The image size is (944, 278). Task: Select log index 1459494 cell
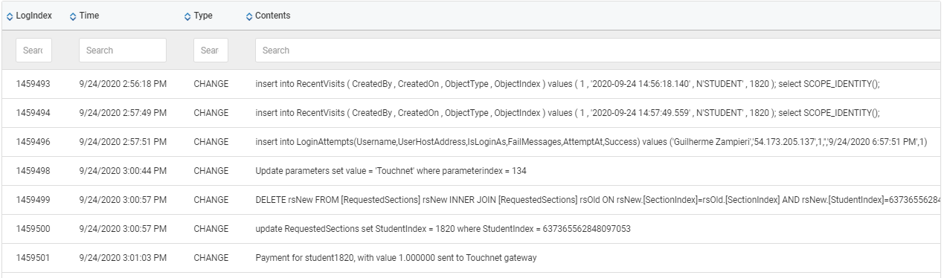[33, 113]
